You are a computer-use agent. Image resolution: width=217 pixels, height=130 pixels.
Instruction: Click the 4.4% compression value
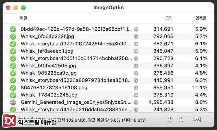(x=201, y=95)
